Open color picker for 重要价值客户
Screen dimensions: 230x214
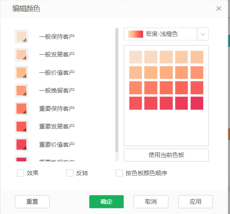point(21,145)
